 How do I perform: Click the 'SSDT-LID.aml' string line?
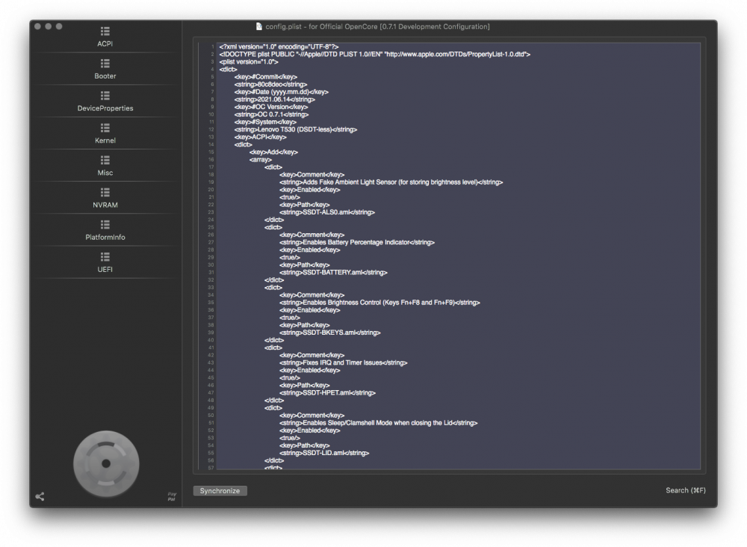coord(324,453)
